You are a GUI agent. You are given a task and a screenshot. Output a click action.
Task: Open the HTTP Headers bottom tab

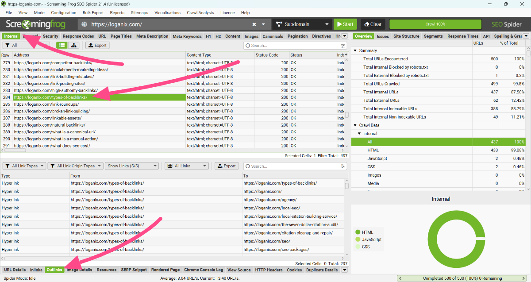pyautogui.click(x=269, y=270)
